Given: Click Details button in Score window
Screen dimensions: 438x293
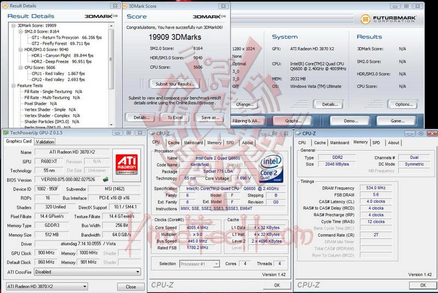Looking at the screenshot, I should (x=141, y=118).
